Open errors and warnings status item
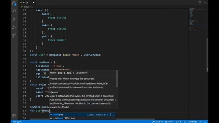This screenshot has width=219, height=123. (17, 122)
